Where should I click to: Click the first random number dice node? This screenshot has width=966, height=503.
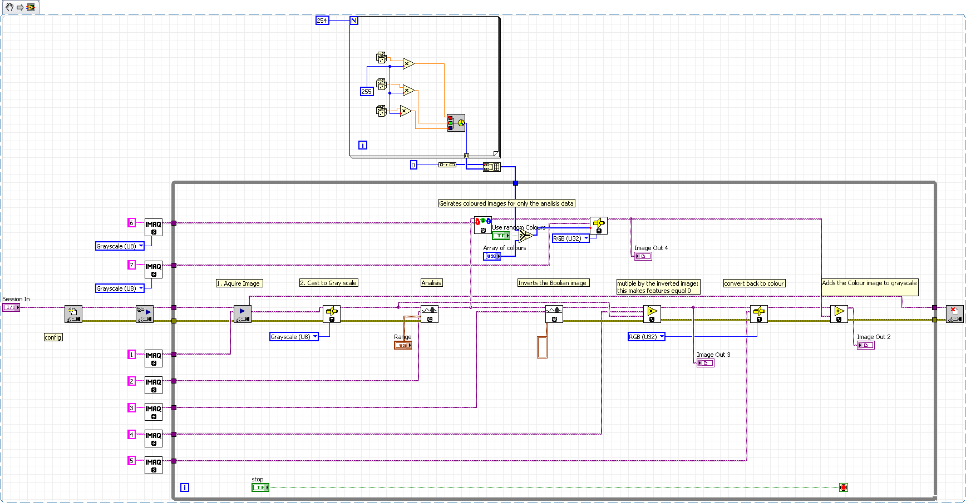pos(381,57)
